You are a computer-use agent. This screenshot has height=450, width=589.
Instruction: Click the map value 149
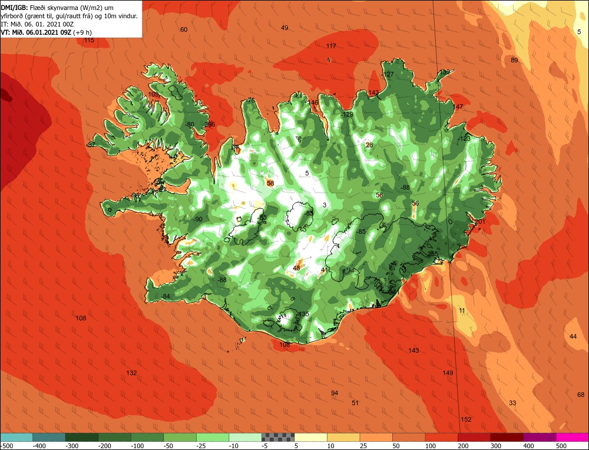point(448,373)
